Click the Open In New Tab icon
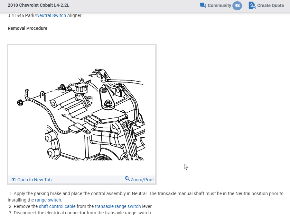This screenshot has height=223, width=290. point(14,180)
